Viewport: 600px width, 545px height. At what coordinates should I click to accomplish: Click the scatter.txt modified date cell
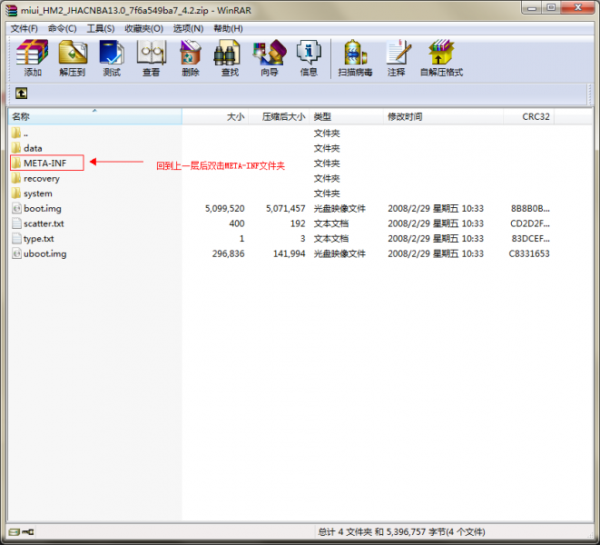[x=436, y=223]
